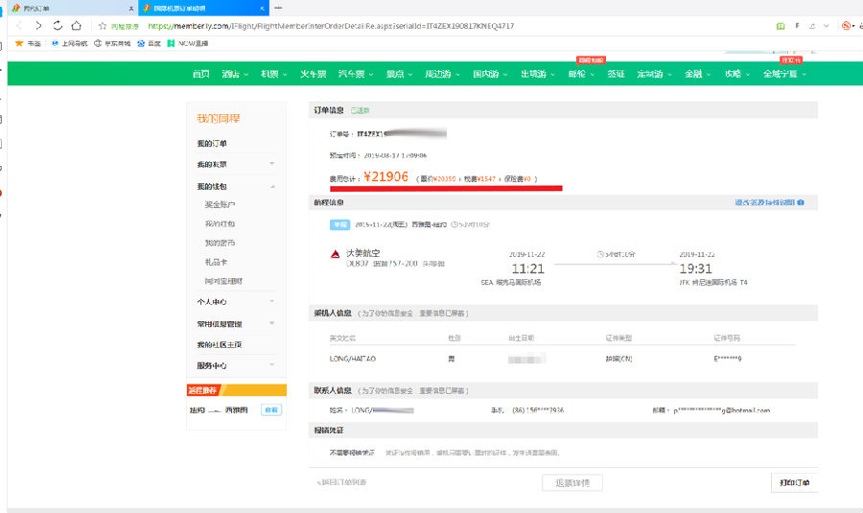The width and height of the screenshot is (863, 513).
Task: Open 火车票 in the navigation bar
Action: 313,74
